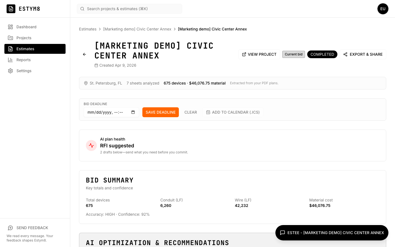This screenshot has height=247, width=395.
Task: Click the AI plan health pulse icon
Action: [91, 145]
